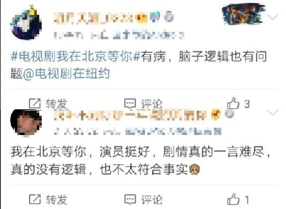The height and width of the screenshot is (209, 286).
Task: Like the second post with thumbs-up icon
Action: click(233, 199)
